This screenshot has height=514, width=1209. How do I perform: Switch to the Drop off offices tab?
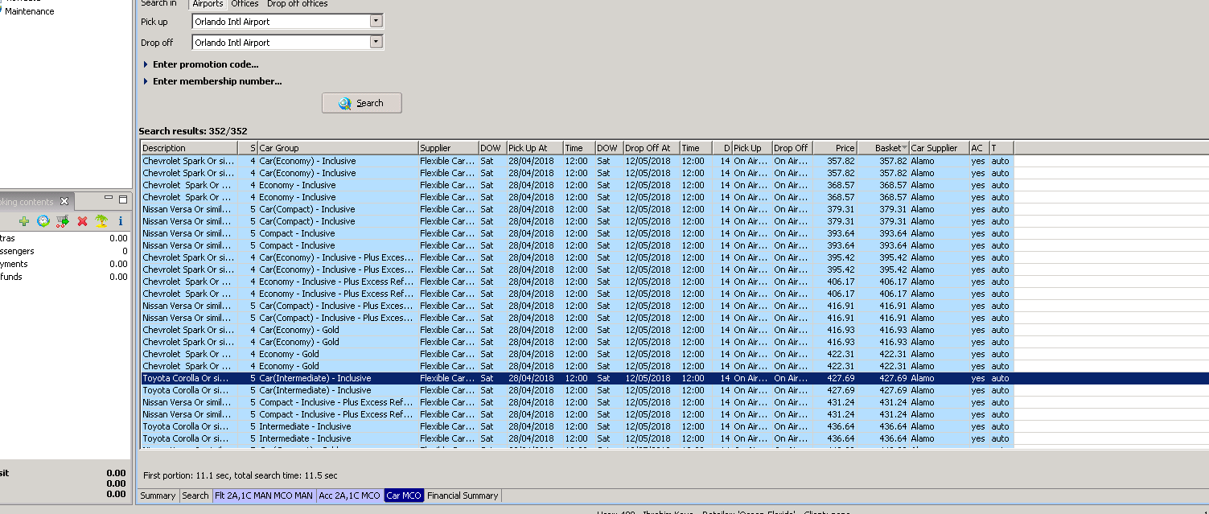pyautogui.click(x=297, y=4)
